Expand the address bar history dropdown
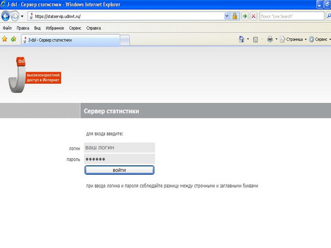The height and width of the screenshot is (248, 331). pyautogui.click(x=227, y=16)
